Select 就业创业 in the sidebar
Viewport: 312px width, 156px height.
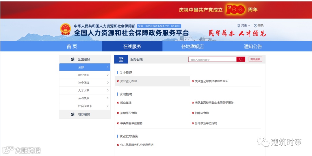85,75
